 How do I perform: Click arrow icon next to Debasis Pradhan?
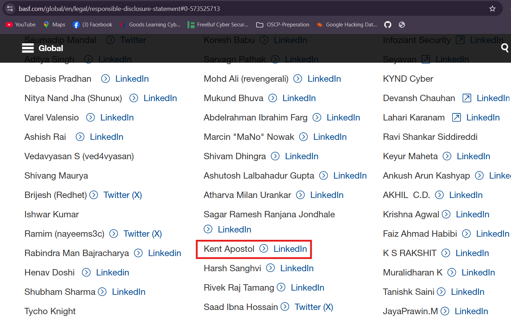(x=105, y=79)
